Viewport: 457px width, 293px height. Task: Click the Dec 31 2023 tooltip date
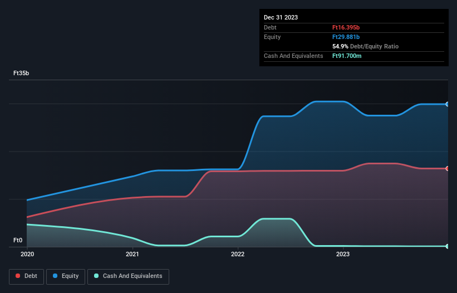click(281, 17)
